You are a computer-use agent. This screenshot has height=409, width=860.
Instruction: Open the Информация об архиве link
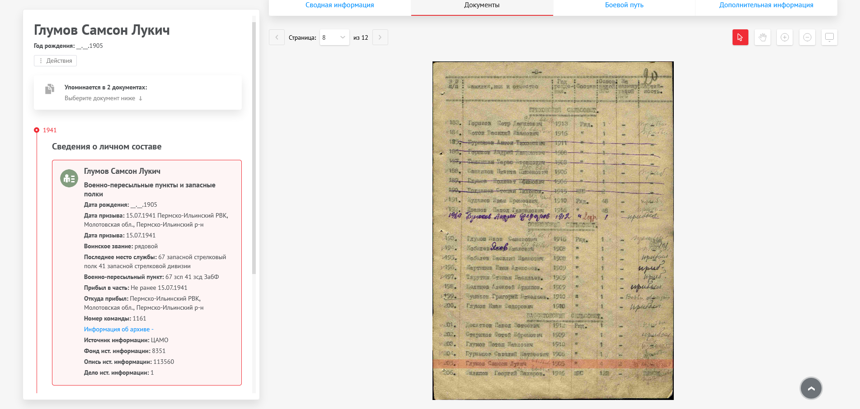pos(118,329)
